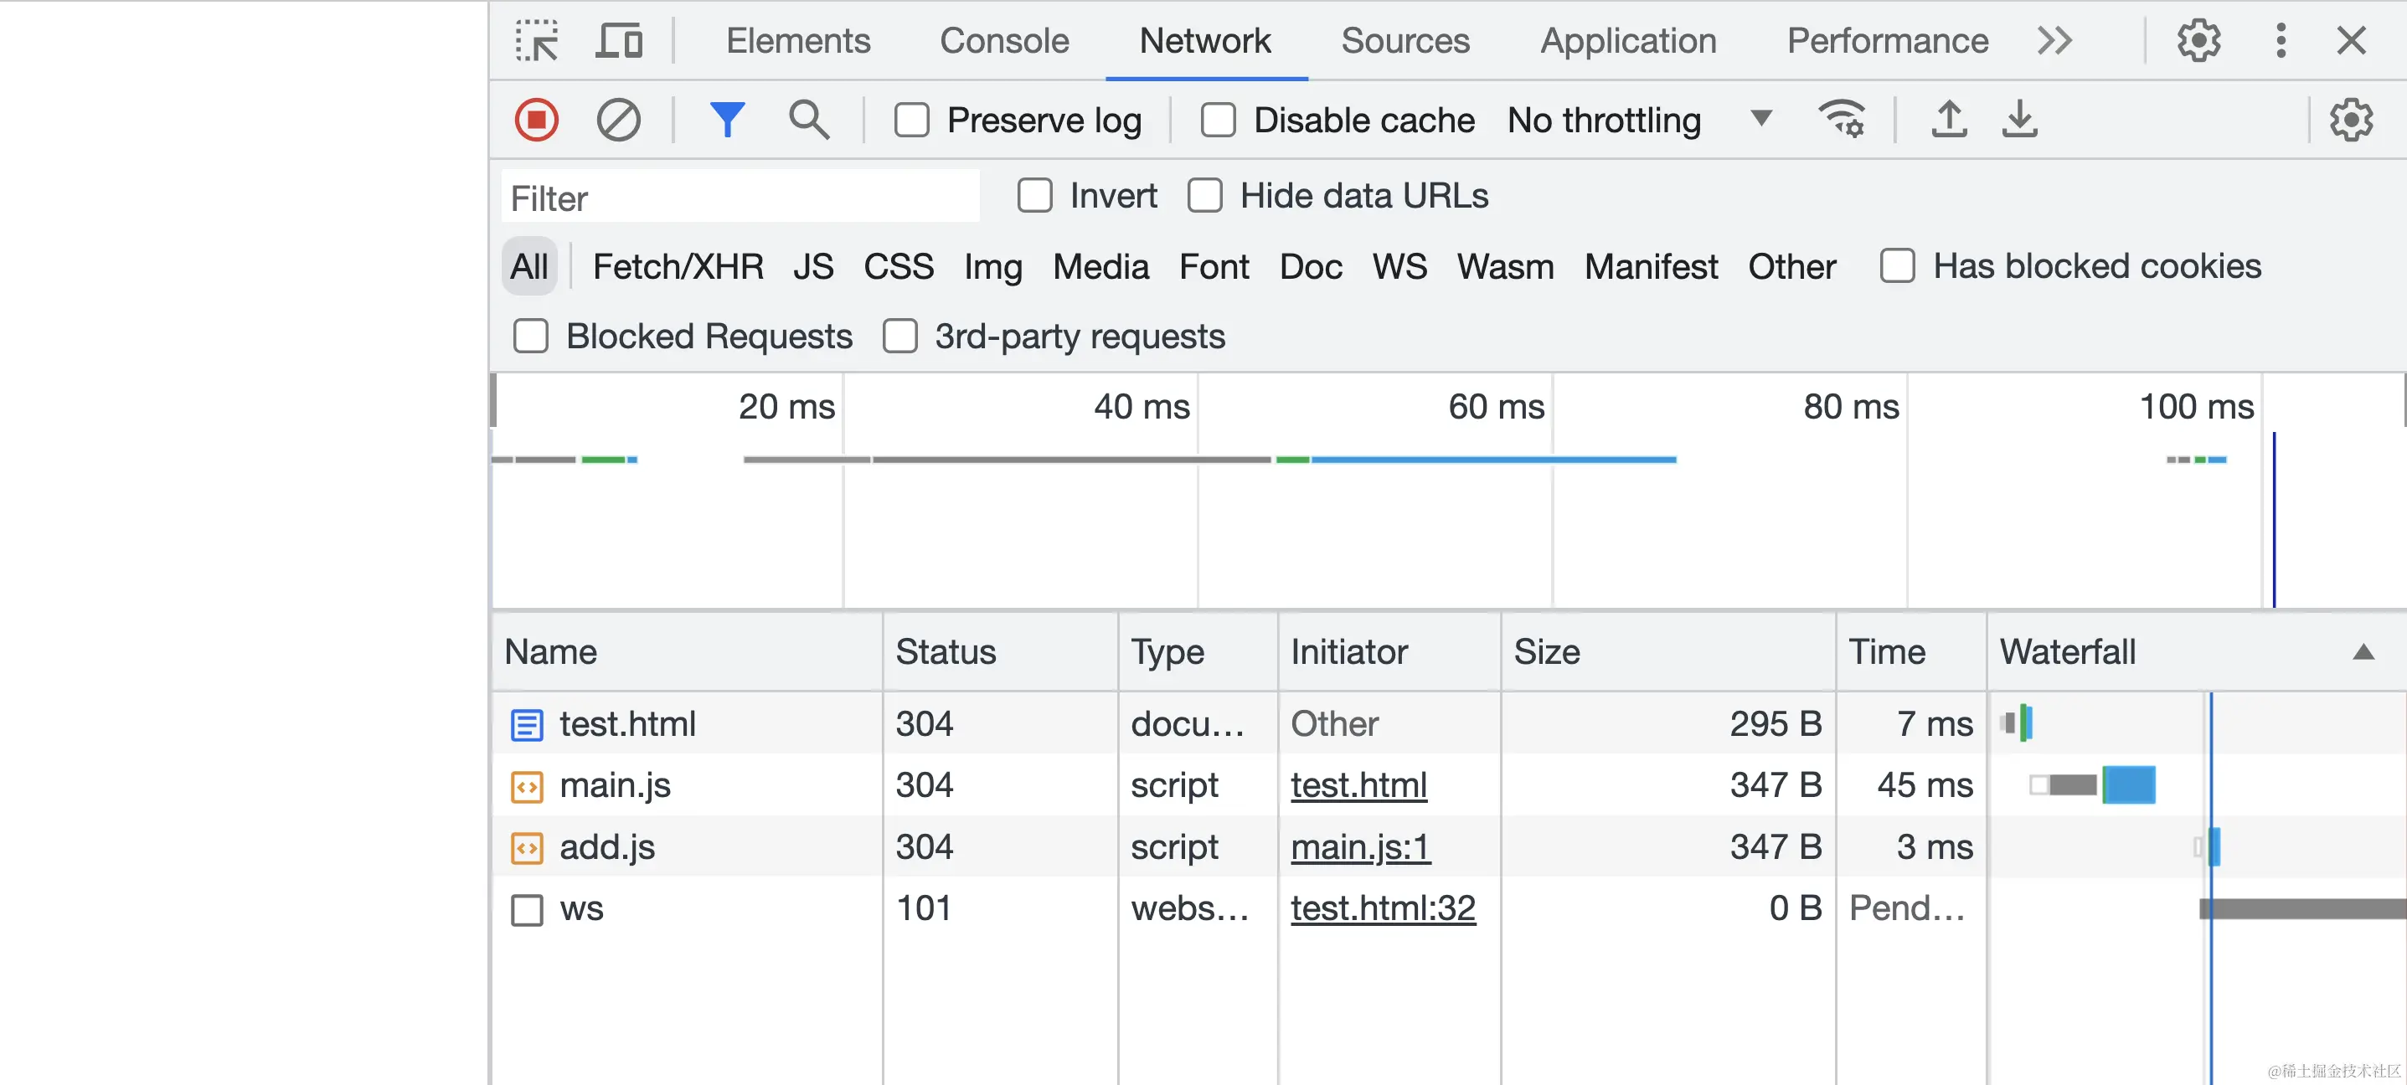
Task: Click the Filter text input field
Action: coord(740,197)
